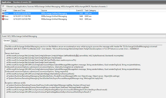Viewport: 166px width, 98px height.
Task: Click UMCore category in 5:07:00 PM row
Action: pos(88,19)
